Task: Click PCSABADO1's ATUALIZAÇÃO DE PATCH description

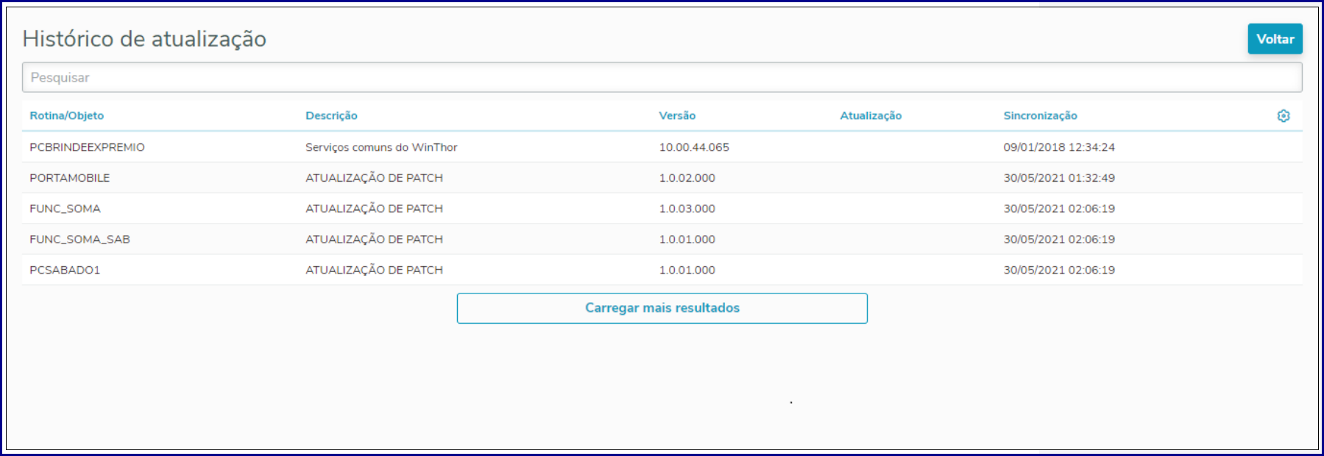Action: [x=374, y=270]
